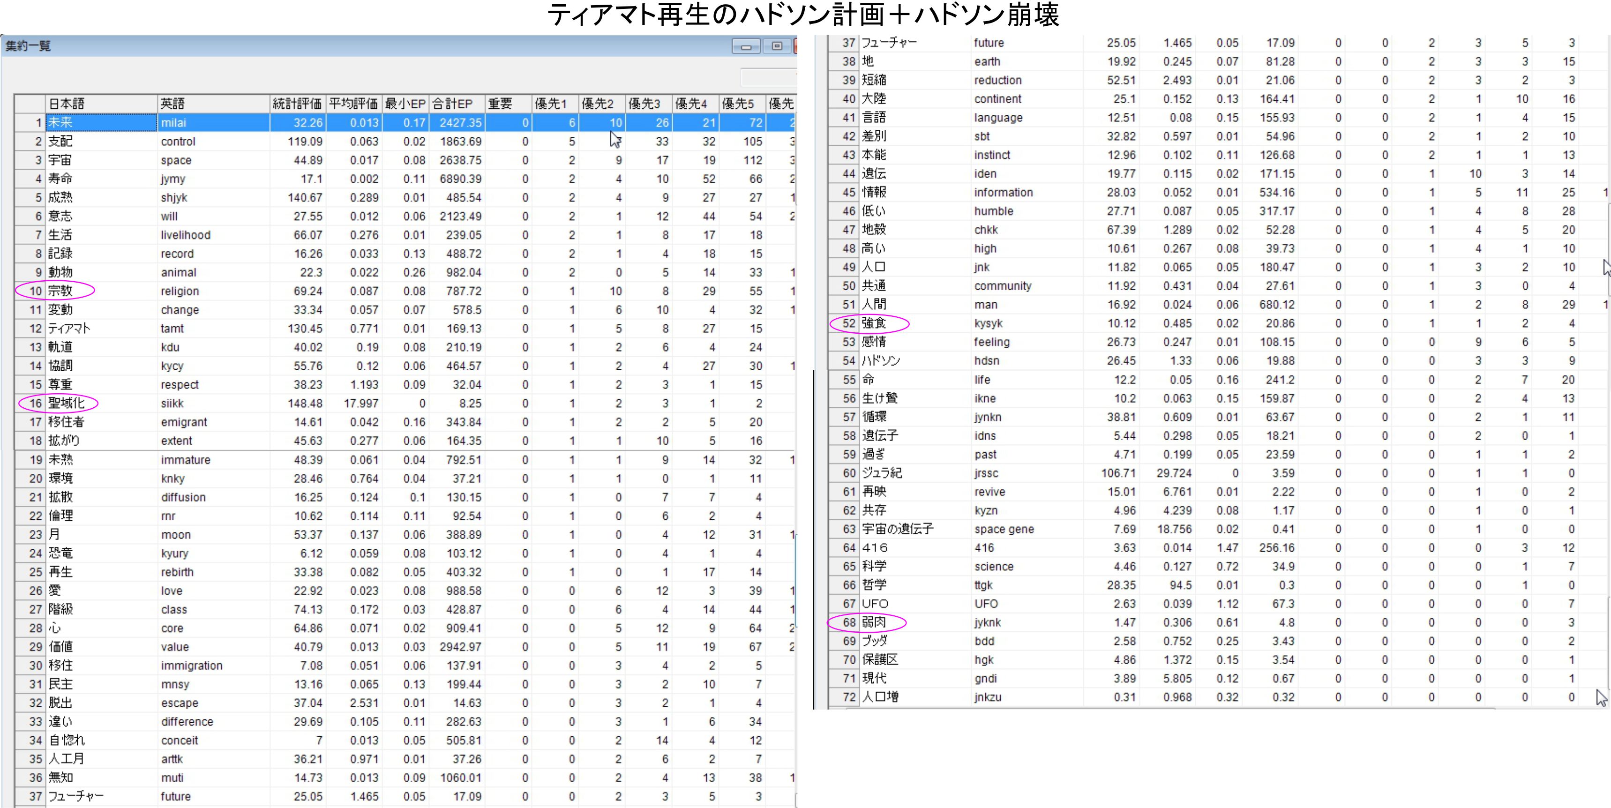Sort by 統計評価 column header
This screenshot has width=1611, height=808.
click(297, 104)
